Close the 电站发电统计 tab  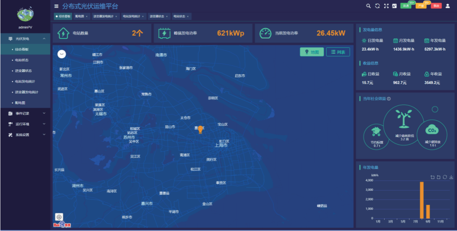pos(143,16)
